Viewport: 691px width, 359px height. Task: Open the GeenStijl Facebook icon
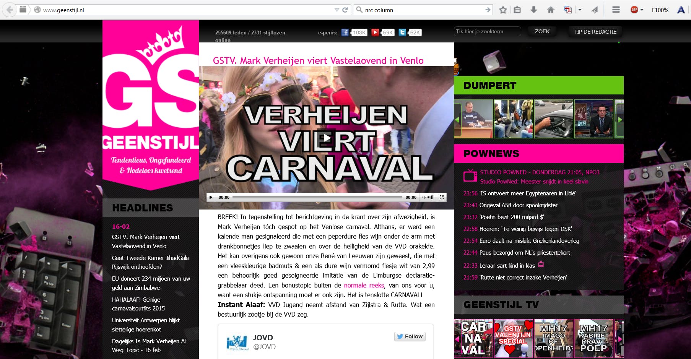click(x=345, y=32)
